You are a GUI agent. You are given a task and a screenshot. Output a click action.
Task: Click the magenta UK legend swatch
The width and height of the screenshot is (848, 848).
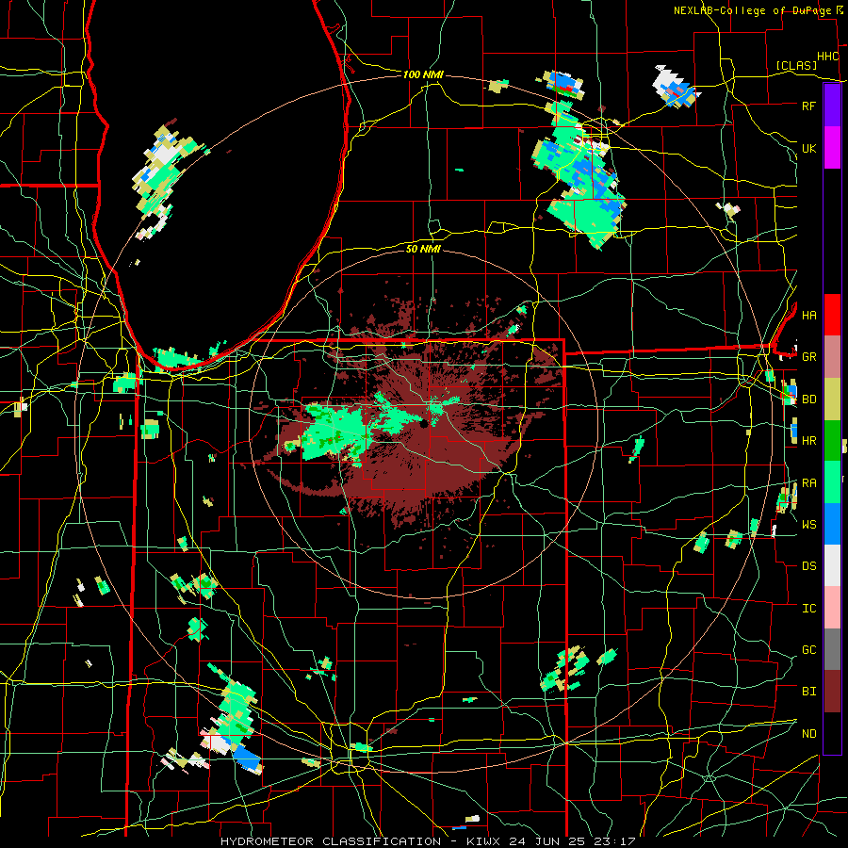coord(832,147)
